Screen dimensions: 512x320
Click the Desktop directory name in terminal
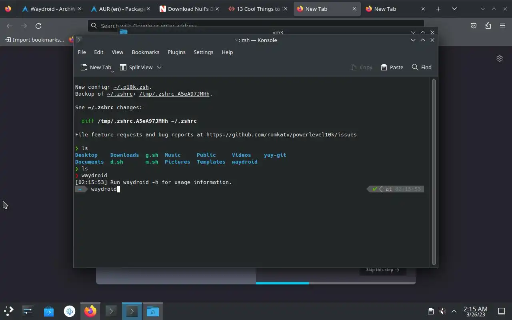click(86, 155)
